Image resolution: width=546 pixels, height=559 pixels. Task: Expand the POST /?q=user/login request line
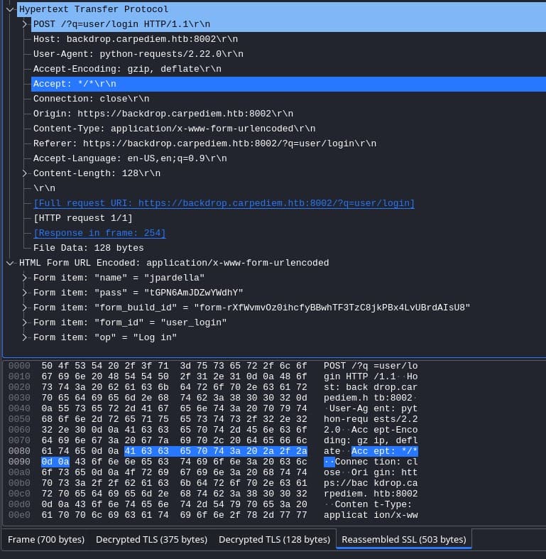coord(25,24)
